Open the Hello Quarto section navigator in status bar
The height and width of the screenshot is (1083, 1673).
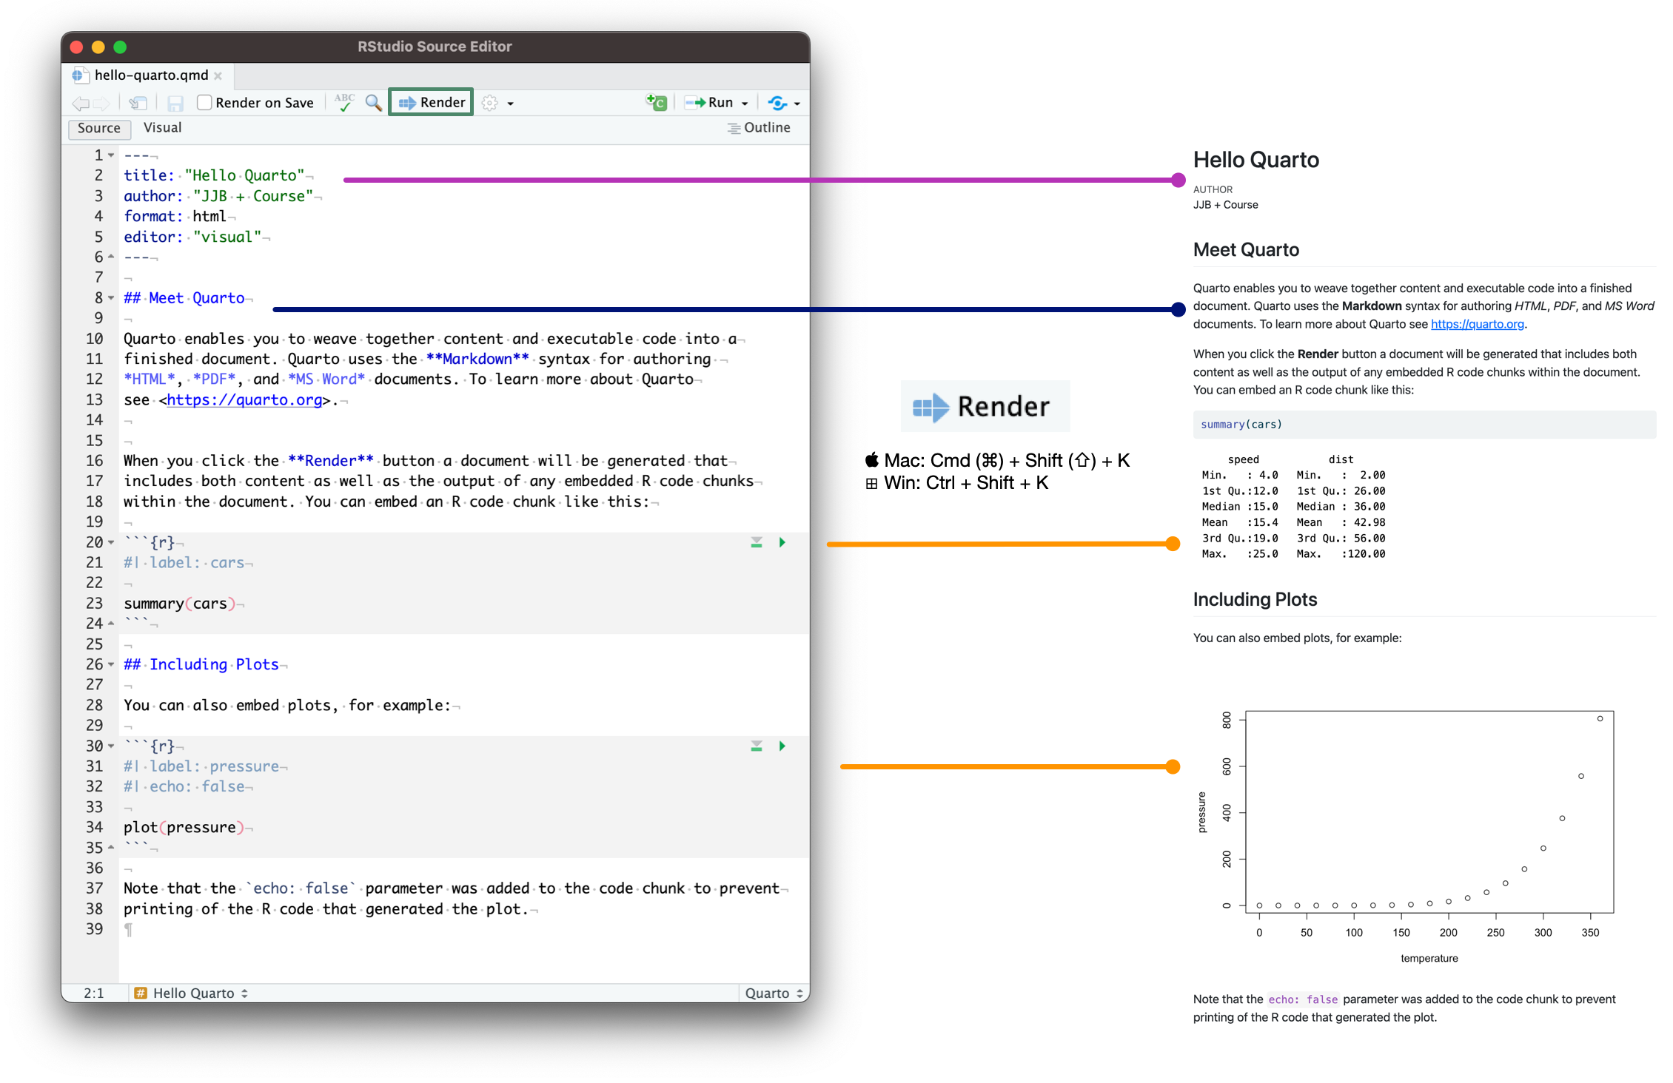[191, 993]
